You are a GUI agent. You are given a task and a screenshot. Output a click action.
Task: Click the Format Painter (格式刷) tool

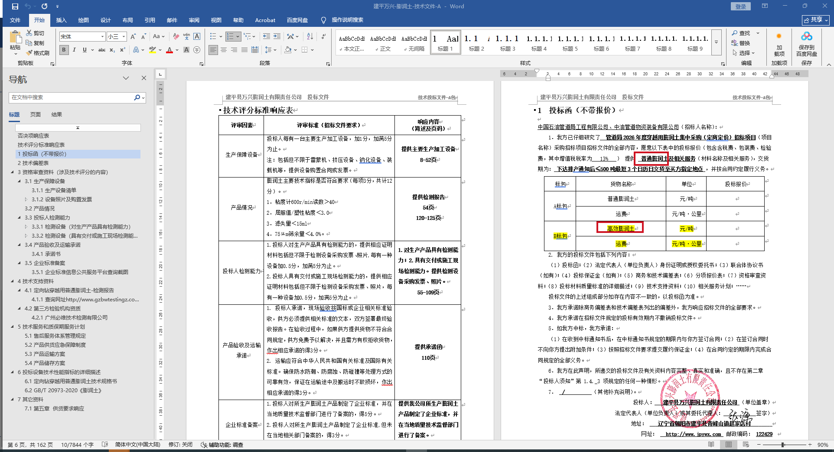point(38,53)
